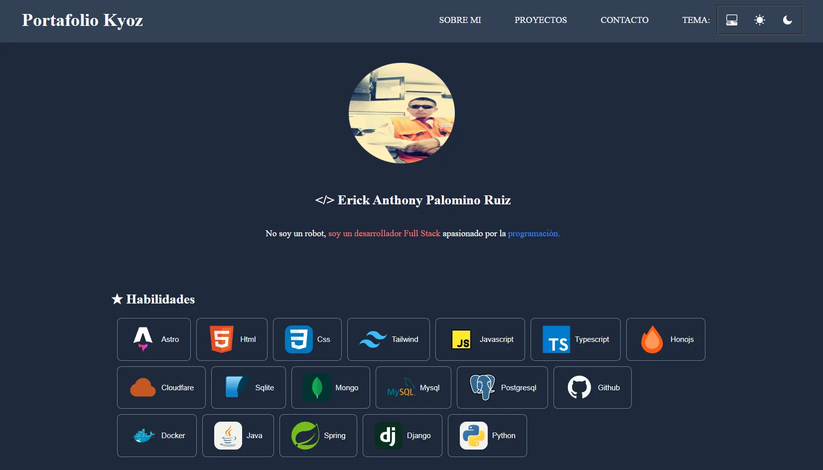Click the Github octocat icon
823x470 pixels.
(579, 387)
